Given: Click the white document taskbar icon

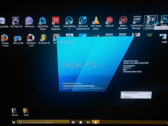Looking at the screenshot, I should click(81, 122).
